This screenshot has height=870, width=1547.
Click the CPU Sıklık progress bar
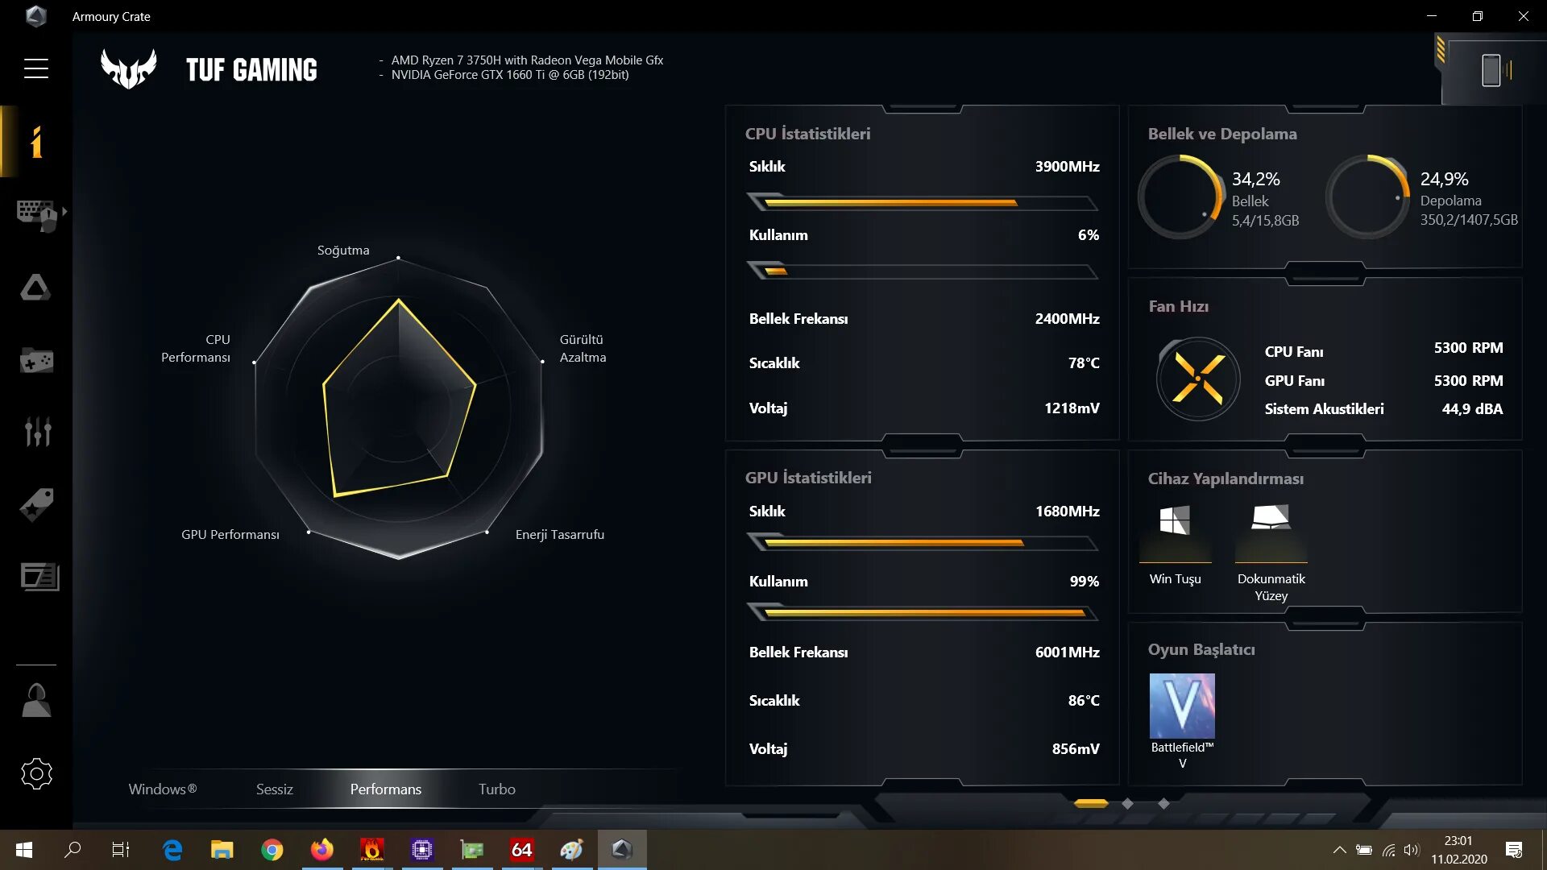tap(923, 202)
